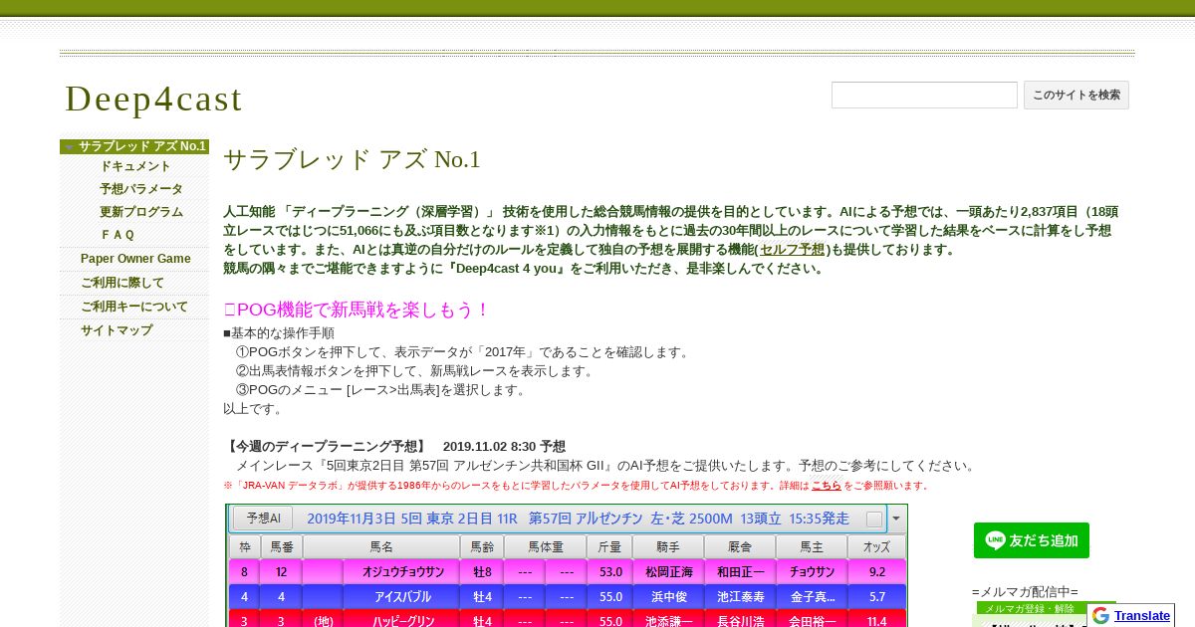Click the 馬体重 column header

tap(546, 546)
